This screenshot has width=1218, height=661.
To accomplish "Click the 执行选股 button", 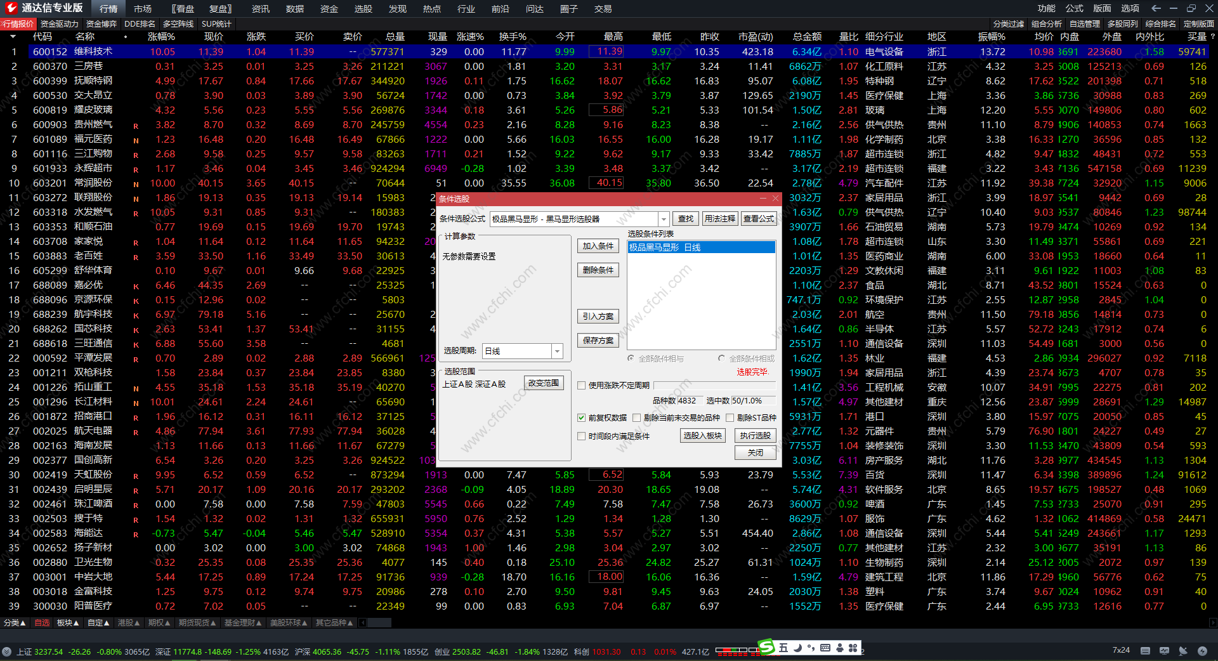I will 755,436.
